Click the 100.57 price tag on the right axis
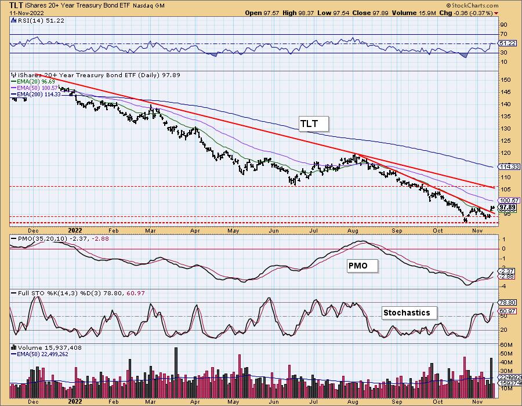Image resolution: width=522 pixels, height=406 pixels. (x=508, y=200)
